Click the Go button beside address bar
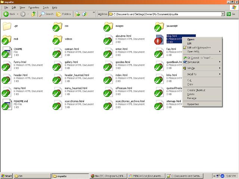The height and width of the screenshot is (179, 239). tap(231, 14)
